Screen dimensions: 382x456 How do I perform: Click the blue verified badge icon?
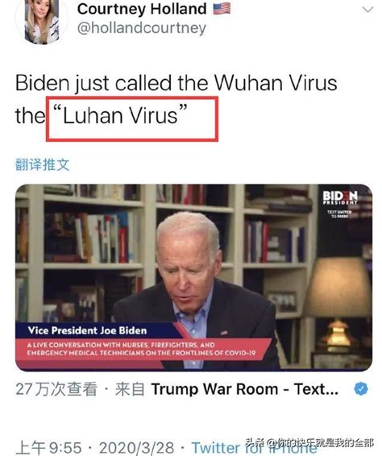[361, 389]
